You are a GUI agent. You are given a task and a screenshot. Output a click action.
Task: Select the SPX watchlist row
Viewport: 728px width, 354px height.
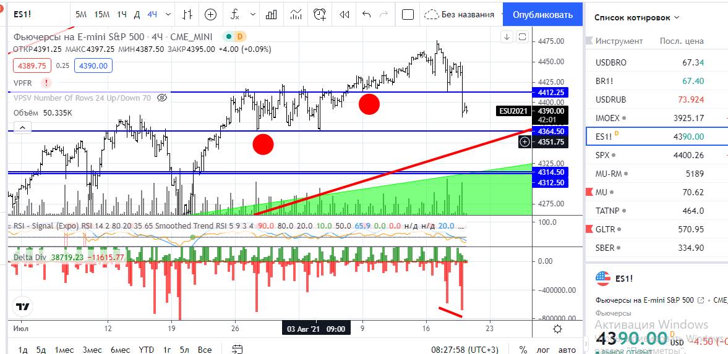pos(656,155)
